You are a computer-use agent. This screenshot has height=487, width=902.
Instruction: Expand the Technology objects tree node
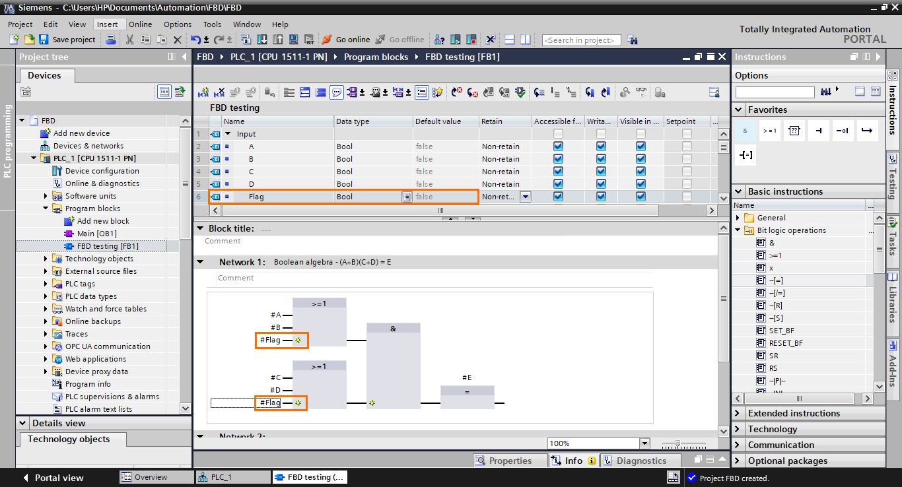click(46, 259)
